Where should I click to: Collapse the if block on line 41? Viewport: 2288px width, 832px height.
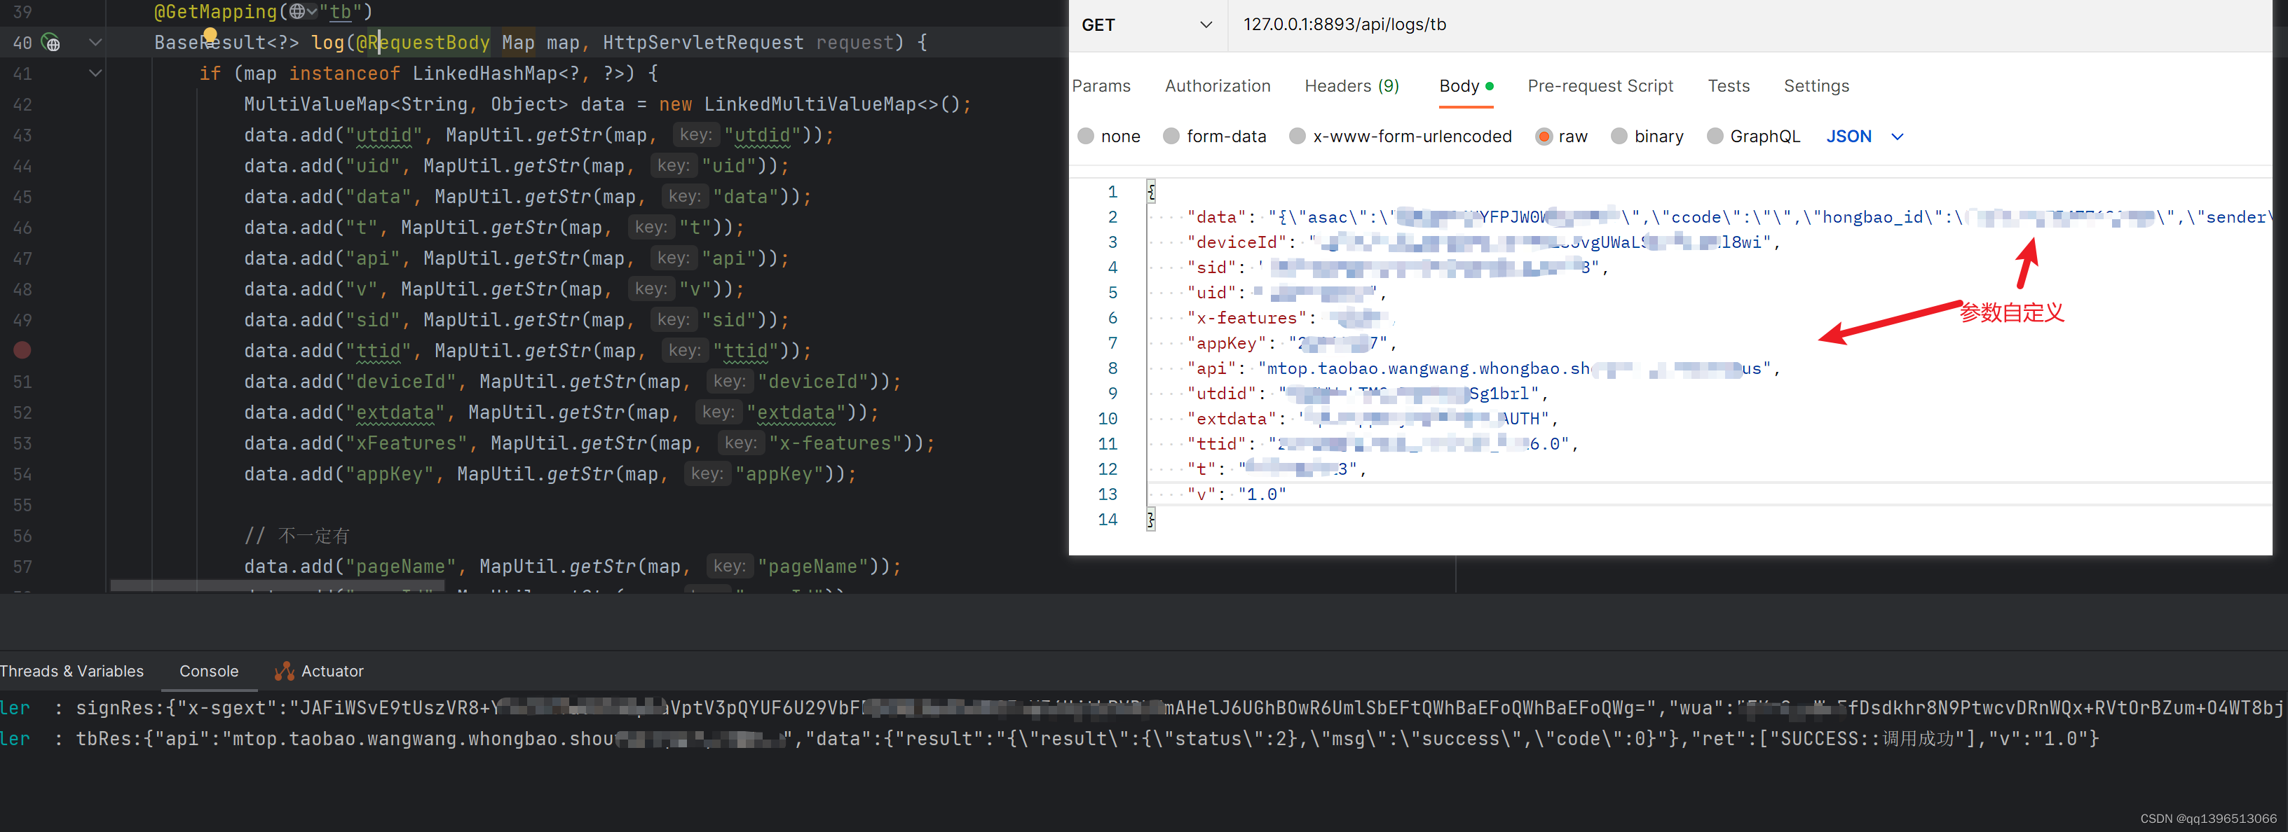(96, 73)
